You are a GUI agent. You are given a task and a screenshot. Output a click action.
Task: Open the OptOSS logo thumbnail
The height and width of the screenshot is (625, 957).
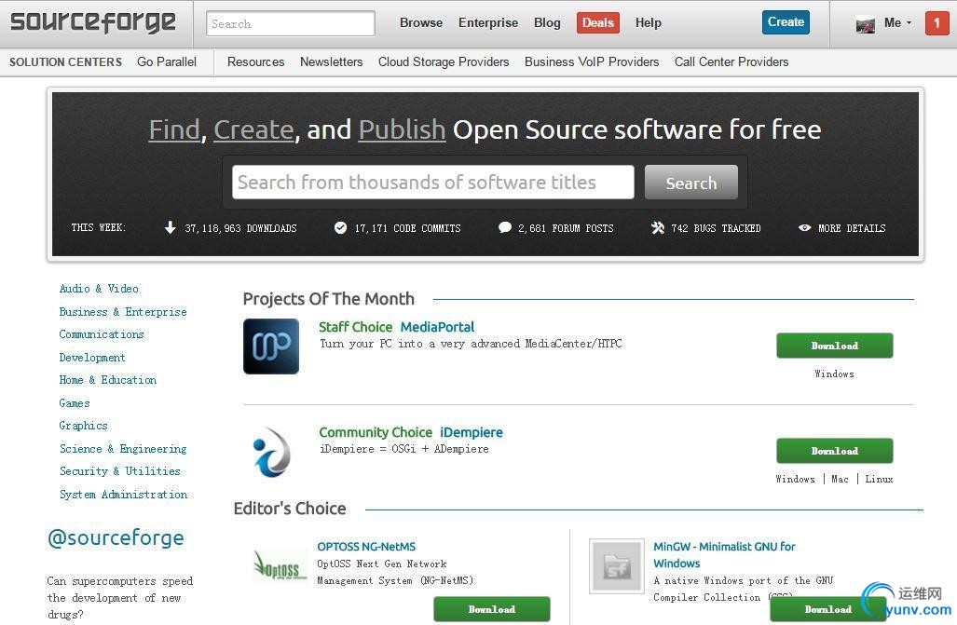coord(280,566)
